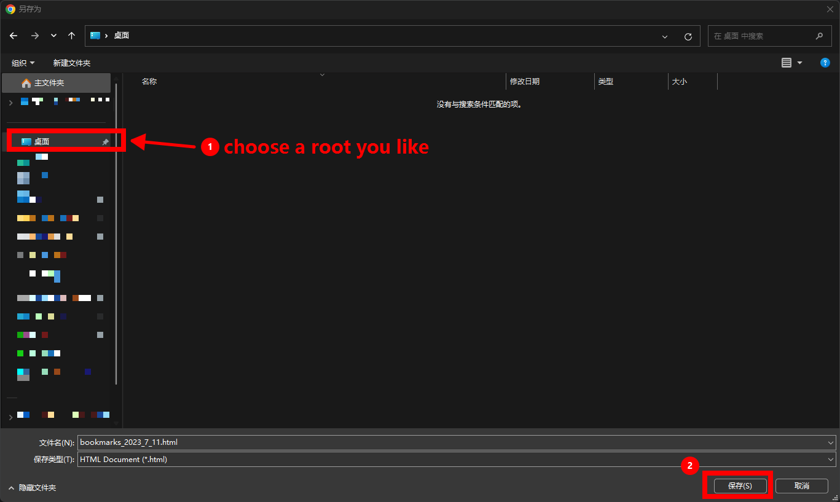Open the 组织 menu

pos(23,63)
